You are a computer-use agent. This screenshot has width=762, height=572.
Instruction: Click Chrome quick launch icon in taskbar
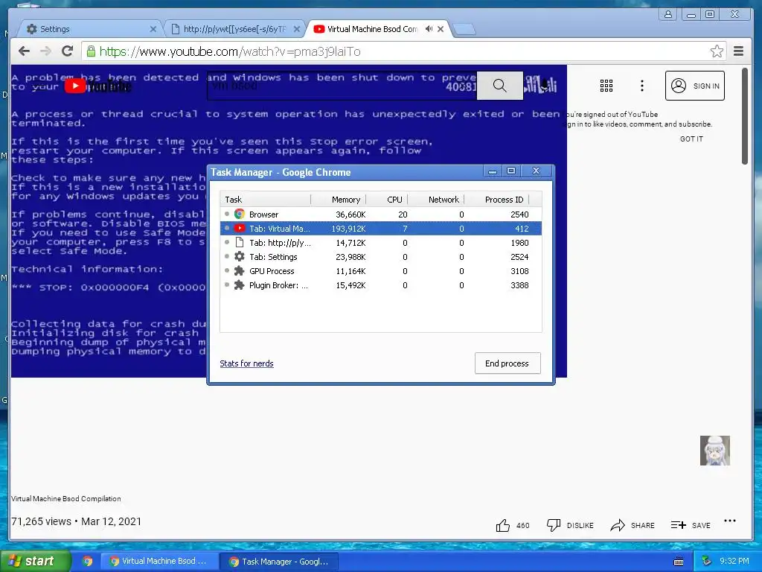[x=88, y=562]
